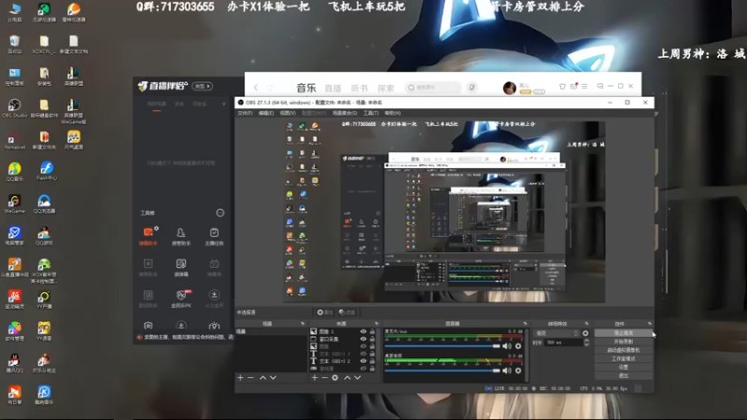Move the scene down with arrow icon
The image size is (747, 420).
click(x=273, y=378)
